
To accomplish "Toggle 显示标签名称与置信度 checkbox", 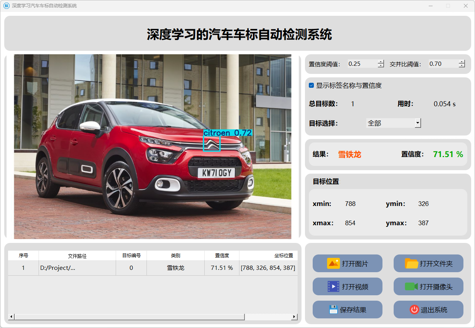I will (x=312, y=85).
